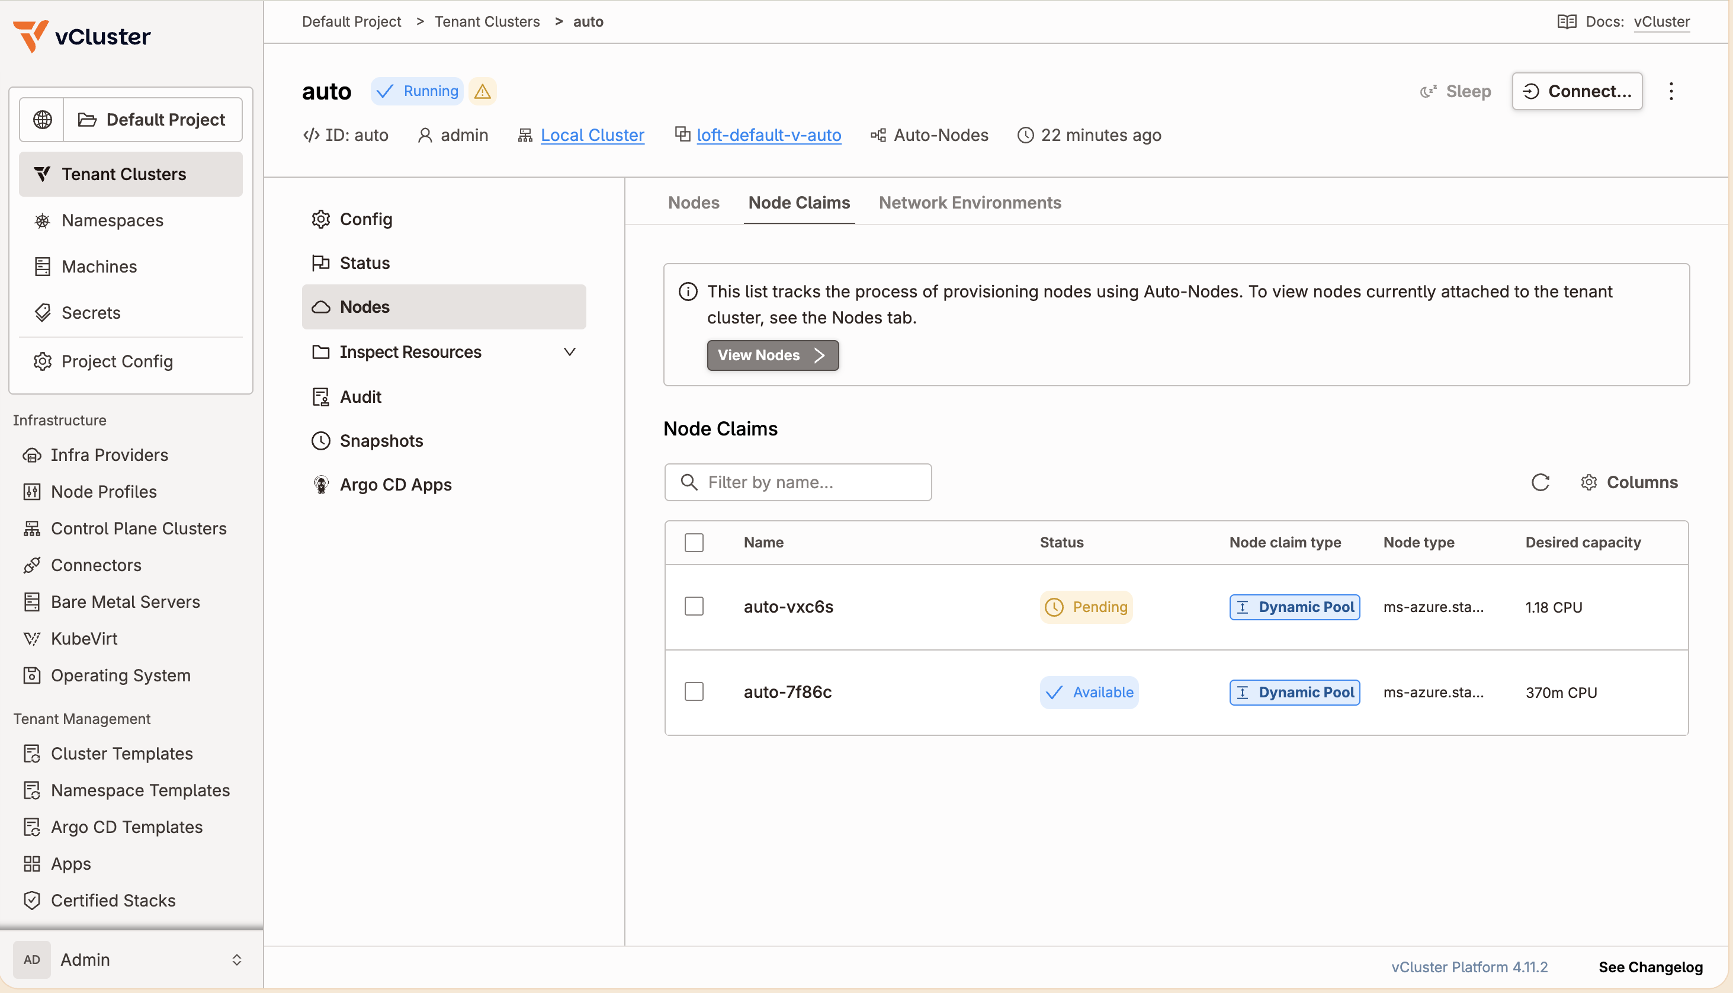Click the Pending status badge

[1086, 607]
